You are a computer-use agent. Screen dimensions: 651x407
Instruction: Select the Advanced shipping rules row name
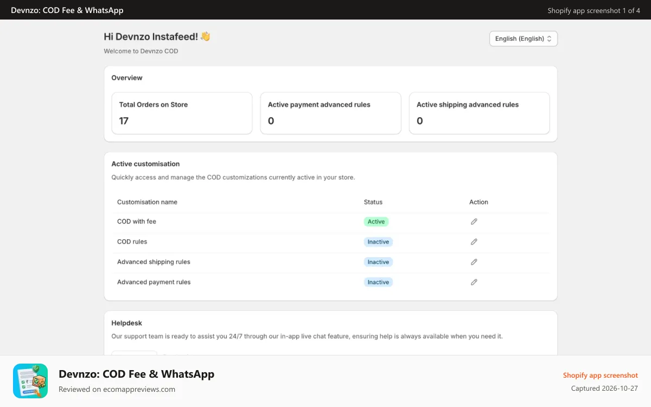[x=154, y=262]
